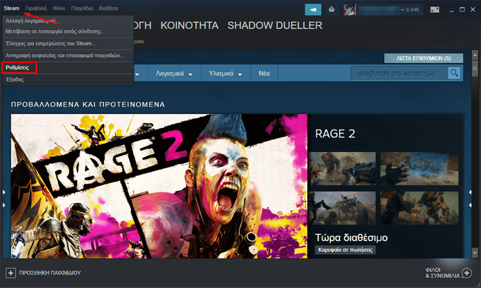Open RAGE 2 screenshot with vehicle
The height and width of the screenshot is (288, 481).
342,208
